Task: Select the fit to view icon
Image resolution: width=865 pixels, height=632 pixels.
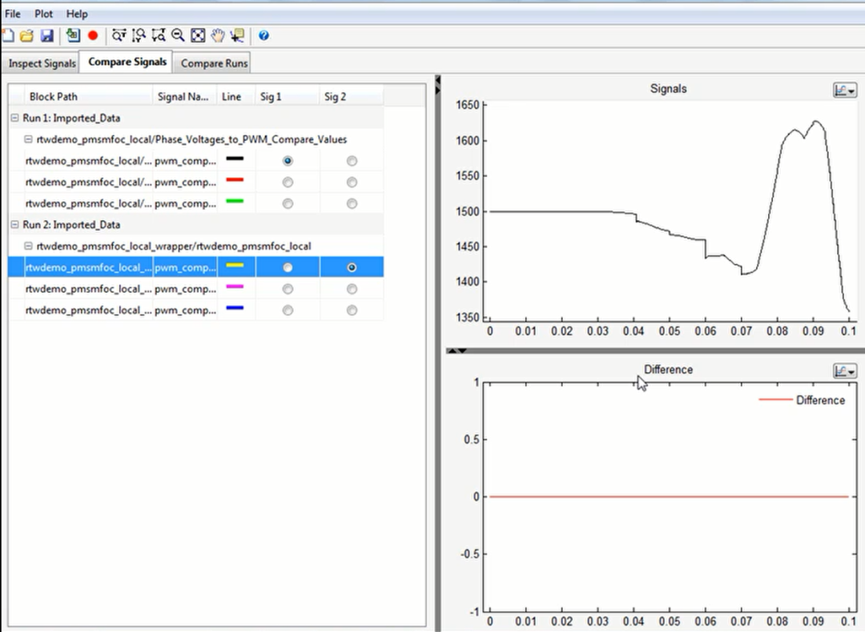Action: click(198, 35)
